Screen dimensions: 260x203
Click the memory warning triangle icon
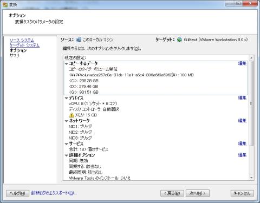click(x=71, y=115)
